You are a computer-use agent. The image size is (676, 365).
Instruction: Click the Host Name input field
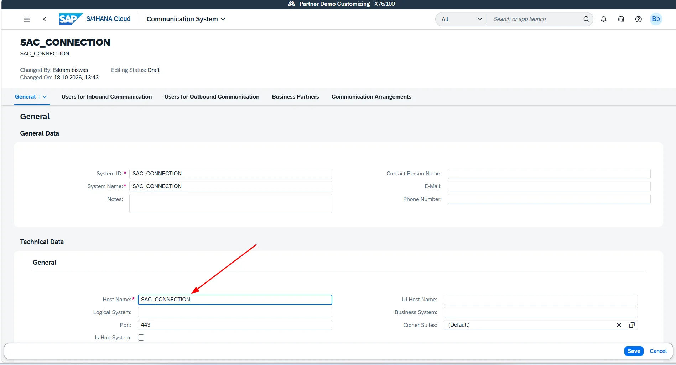(235, 300)
